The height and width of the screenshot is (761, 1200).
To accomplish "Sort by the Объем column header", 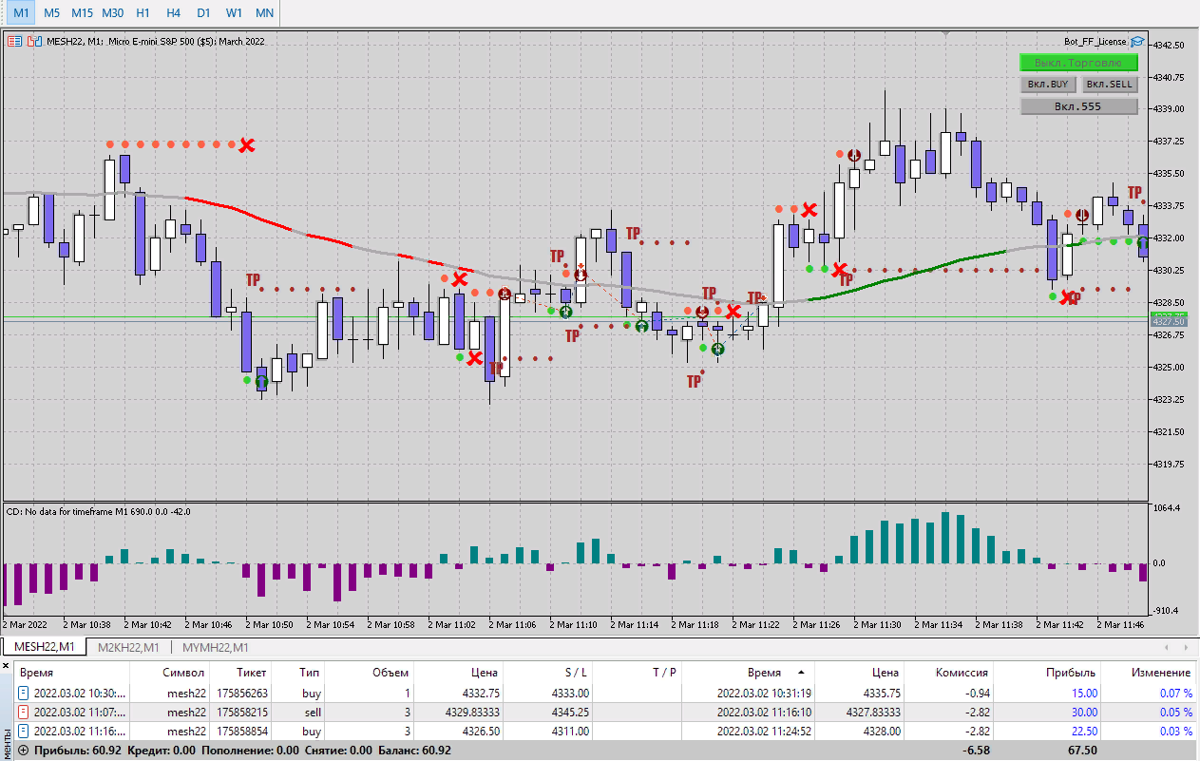I will point(369,672).
